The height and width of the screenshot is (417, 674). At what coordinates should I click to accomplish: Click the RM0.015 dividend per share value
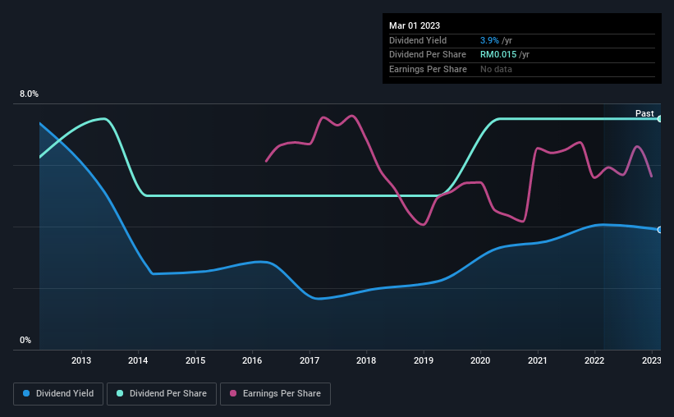(x=498, y=55)
